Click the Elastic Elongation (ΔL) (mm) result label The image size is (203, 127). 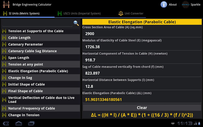pos(117,93)
